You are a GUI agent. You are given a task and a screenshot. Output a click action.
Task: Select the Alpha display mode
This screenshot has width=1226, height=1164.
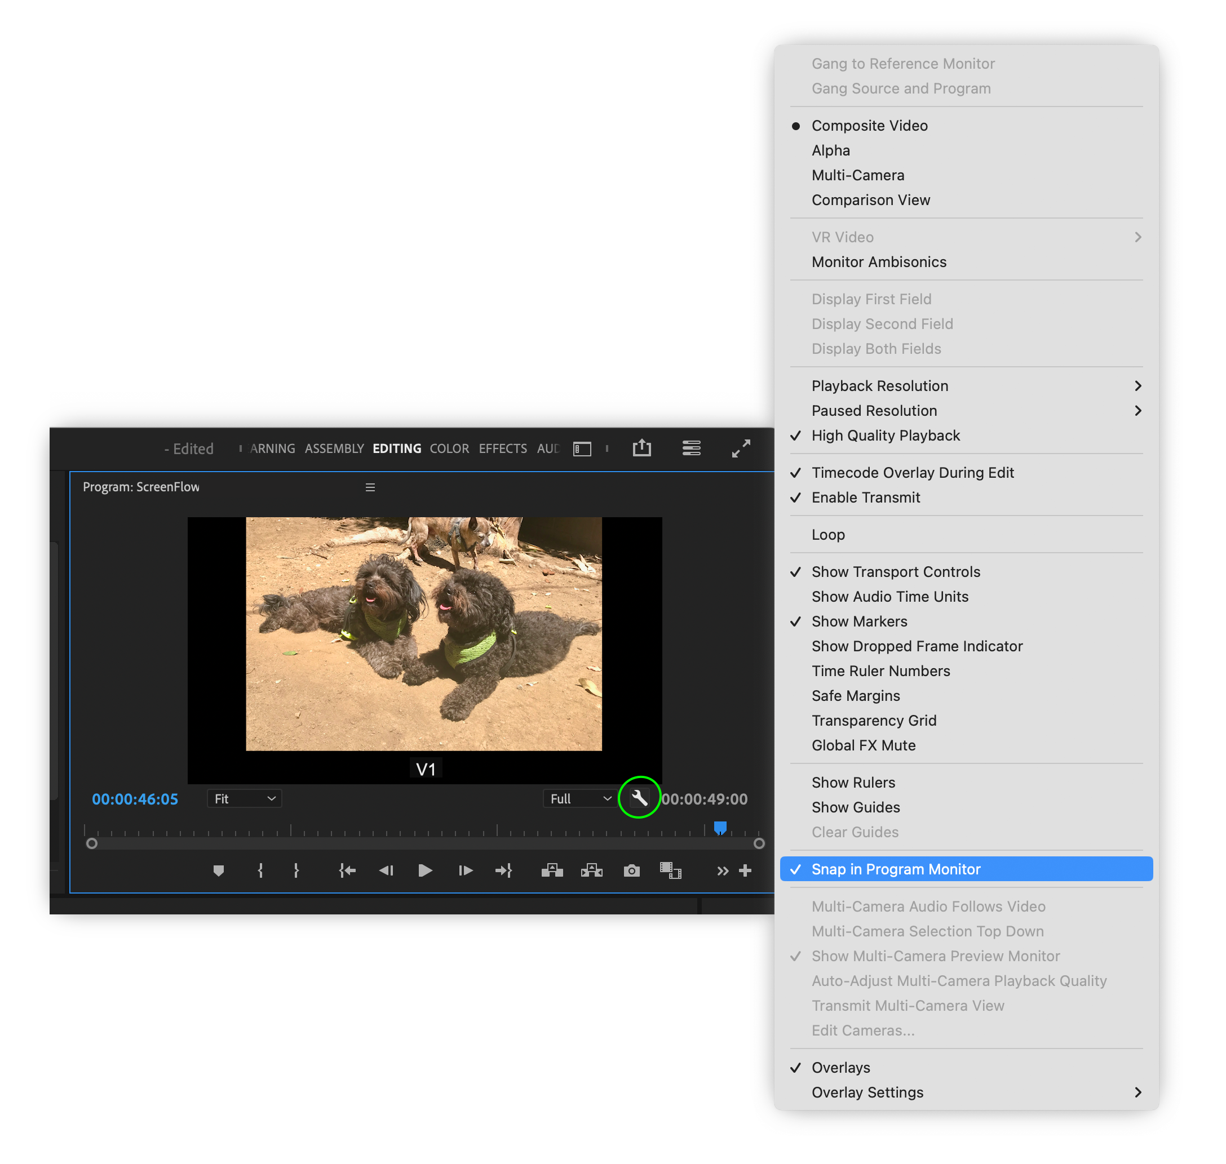[830, 150]
